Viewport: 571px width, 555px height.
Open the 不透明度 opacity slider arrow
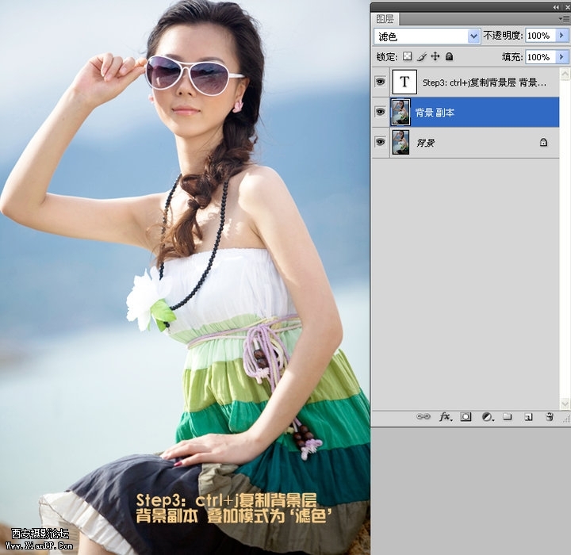pos(562,36)
